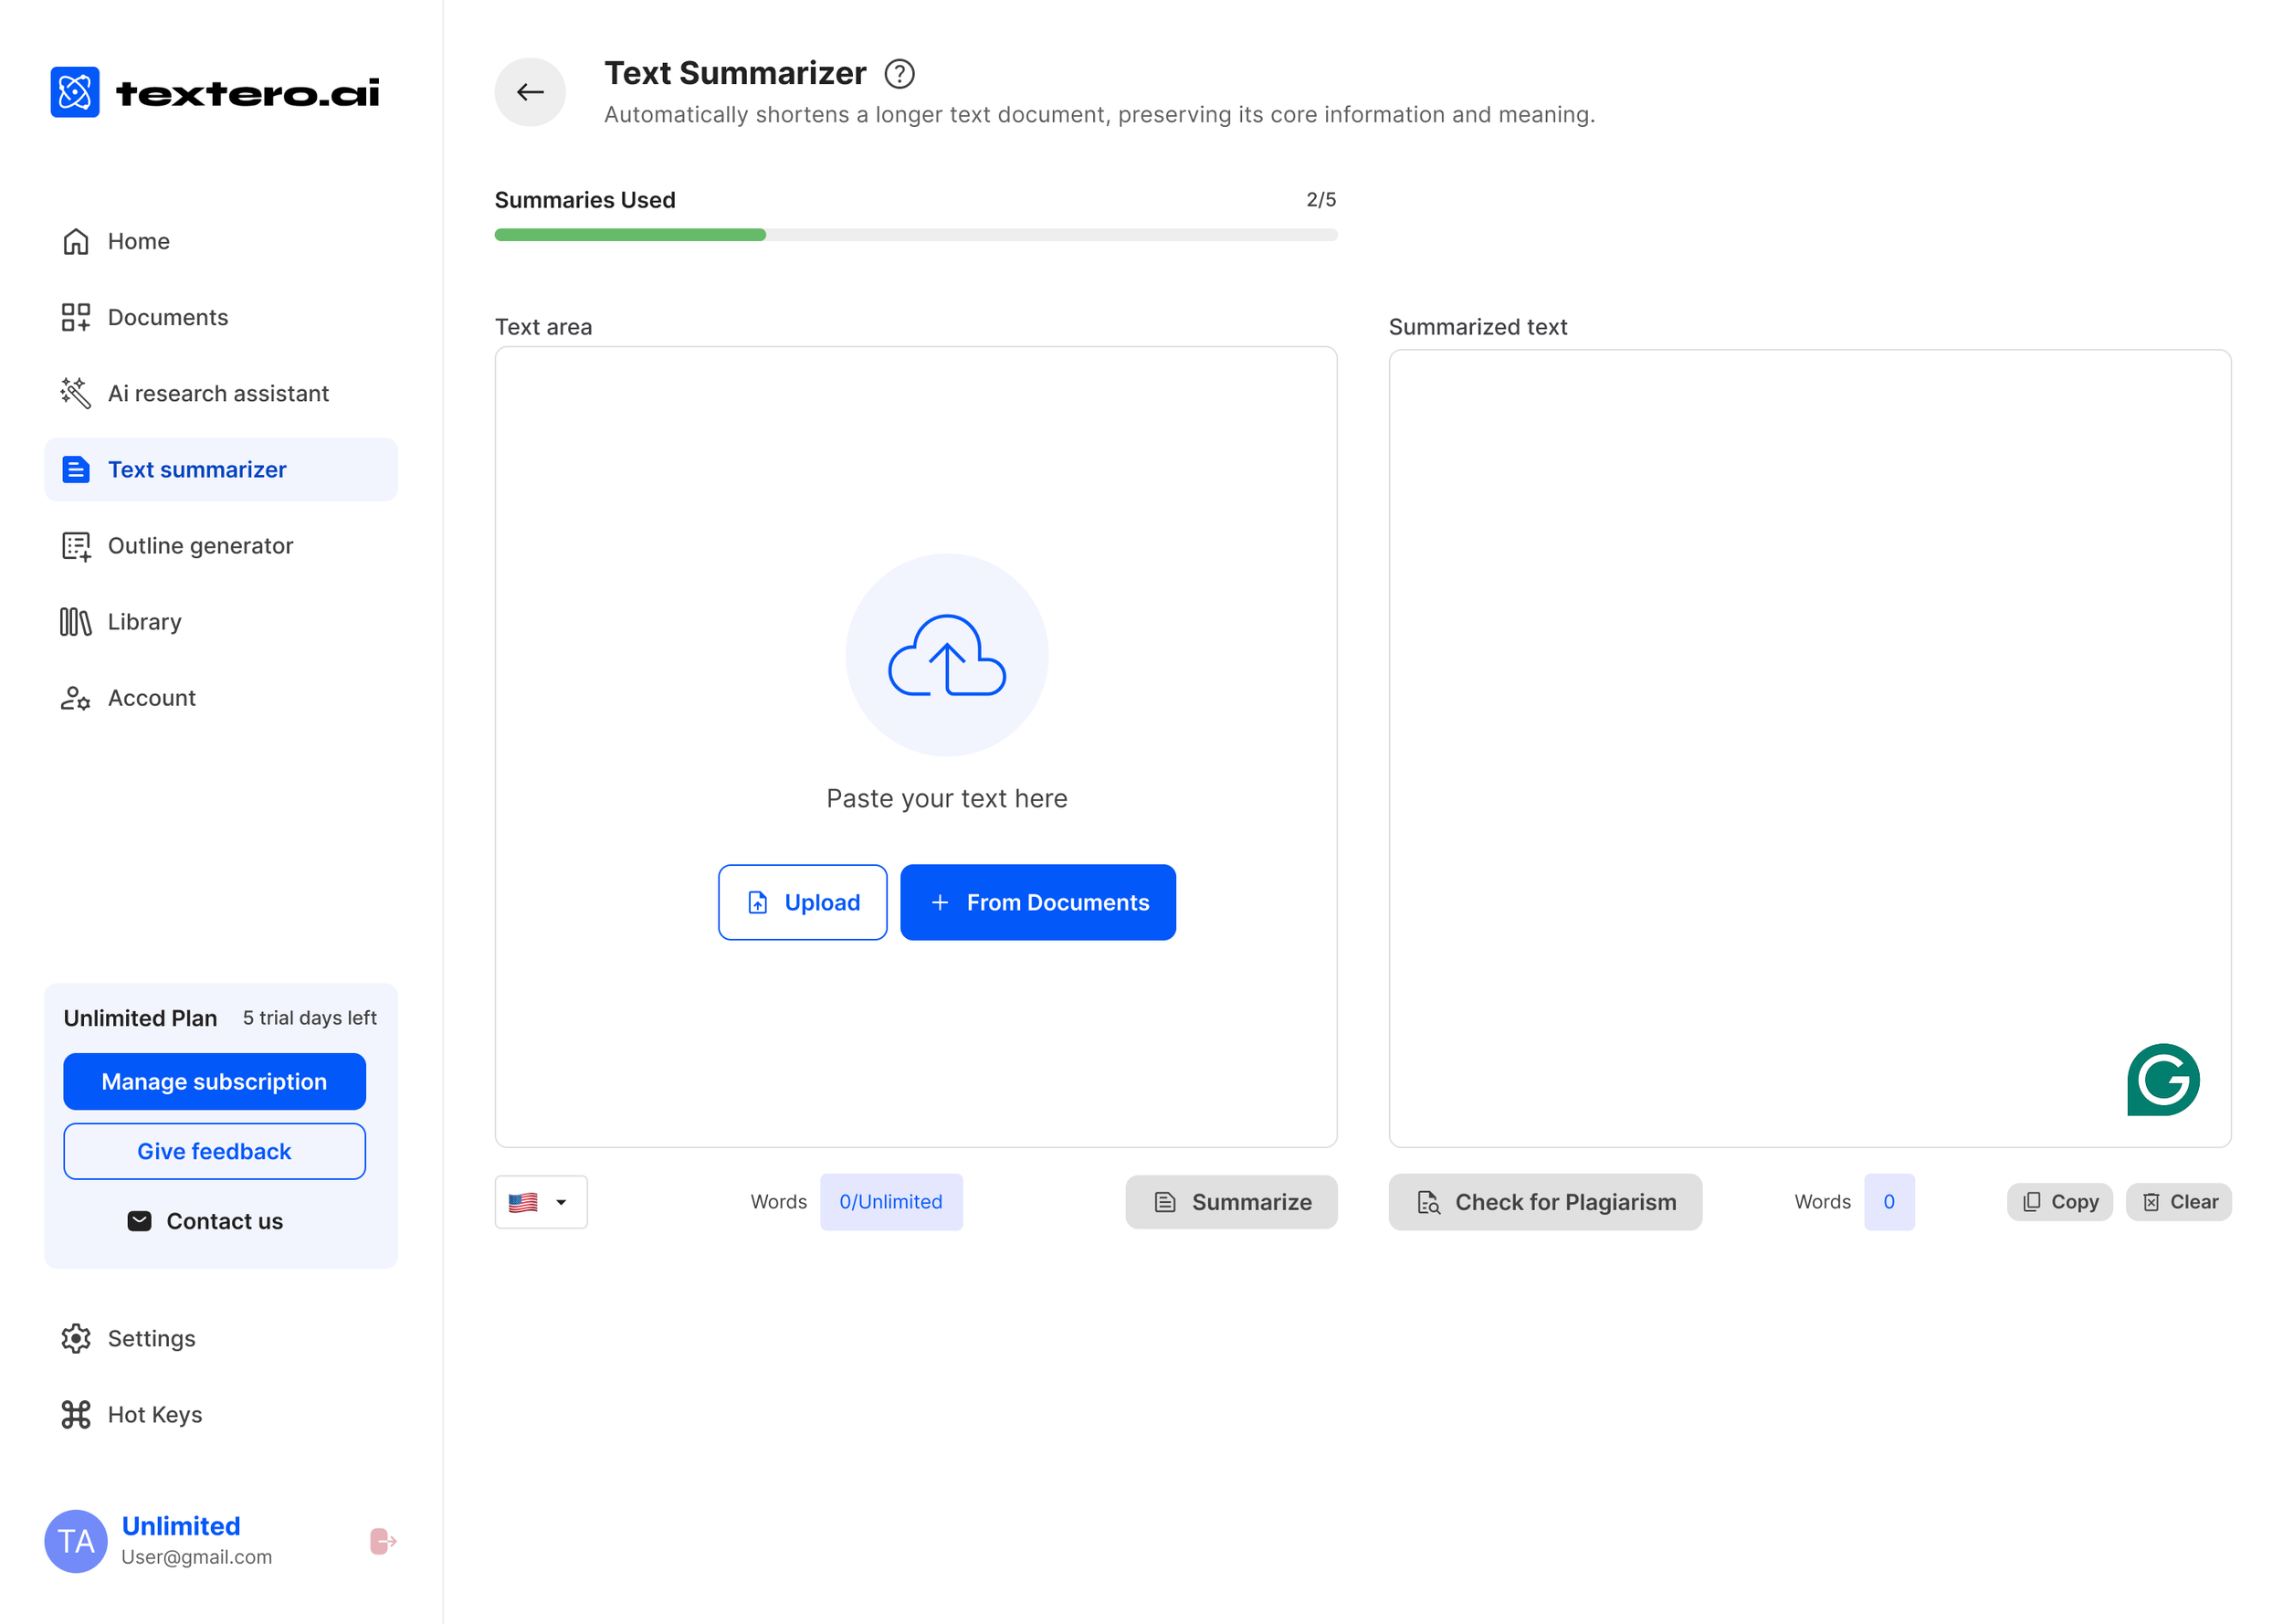Click the textero.ai logo

coord(215,92)
